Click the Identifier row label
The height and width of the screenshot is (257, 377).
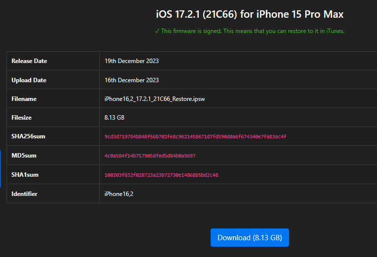click(x=24, y=194)
